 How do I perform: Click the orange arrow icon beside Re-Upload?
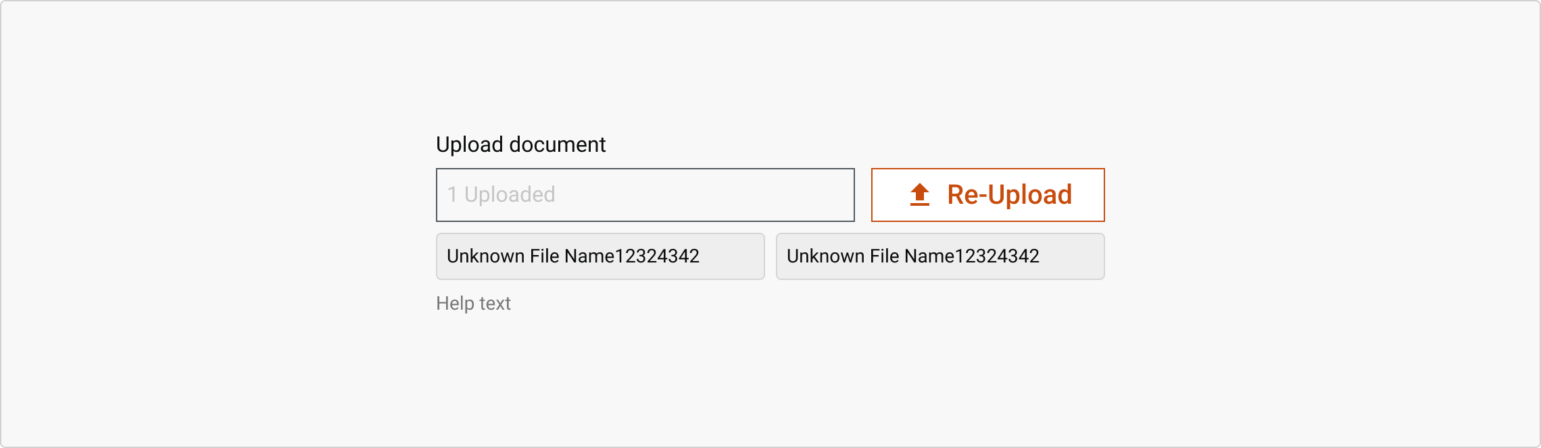pos(919,195)
